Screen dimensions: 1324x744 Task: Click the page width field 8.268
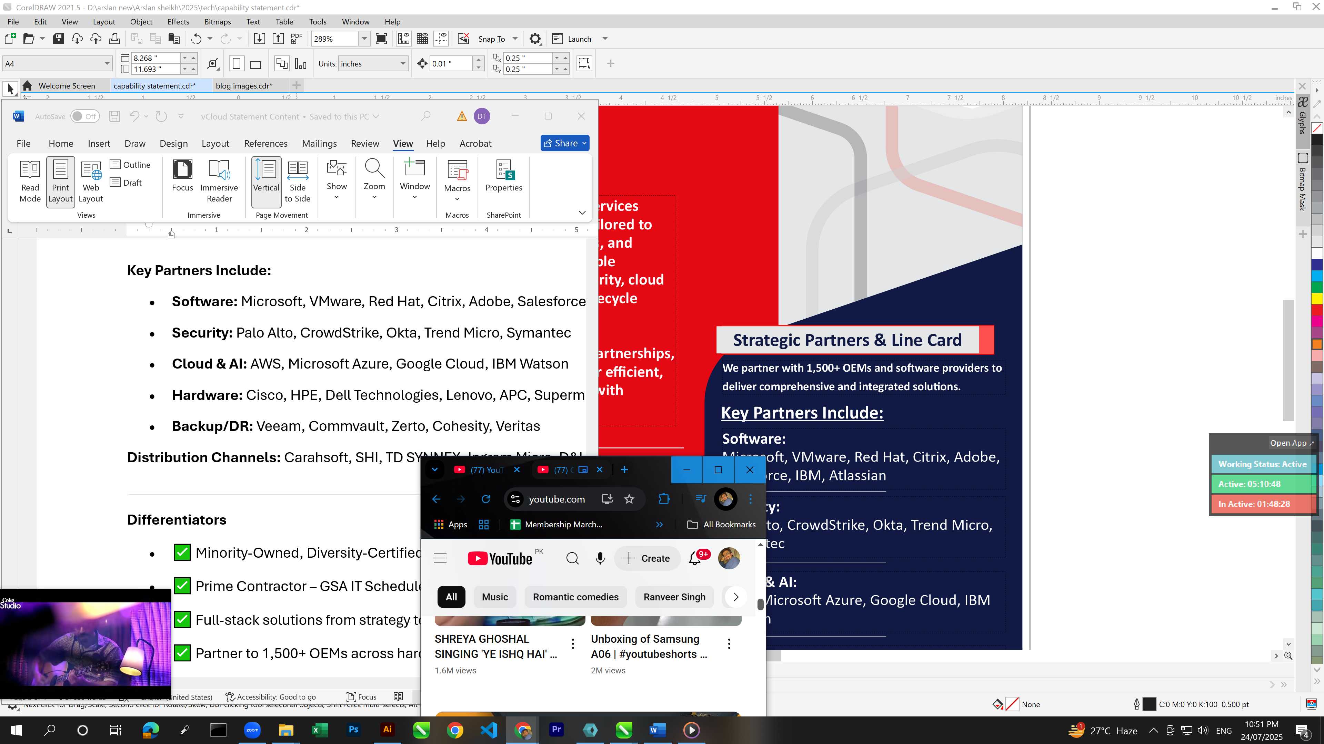click(156, 58)
